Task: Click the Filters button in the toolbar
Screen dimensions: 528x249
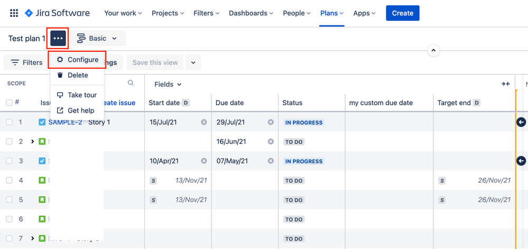Action: pos(26,63)
